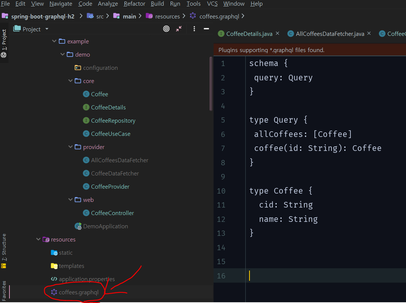Click the GraphQL icon in the breadcrumb bar
Screen dimensions: 406x303
click(192, 16)
